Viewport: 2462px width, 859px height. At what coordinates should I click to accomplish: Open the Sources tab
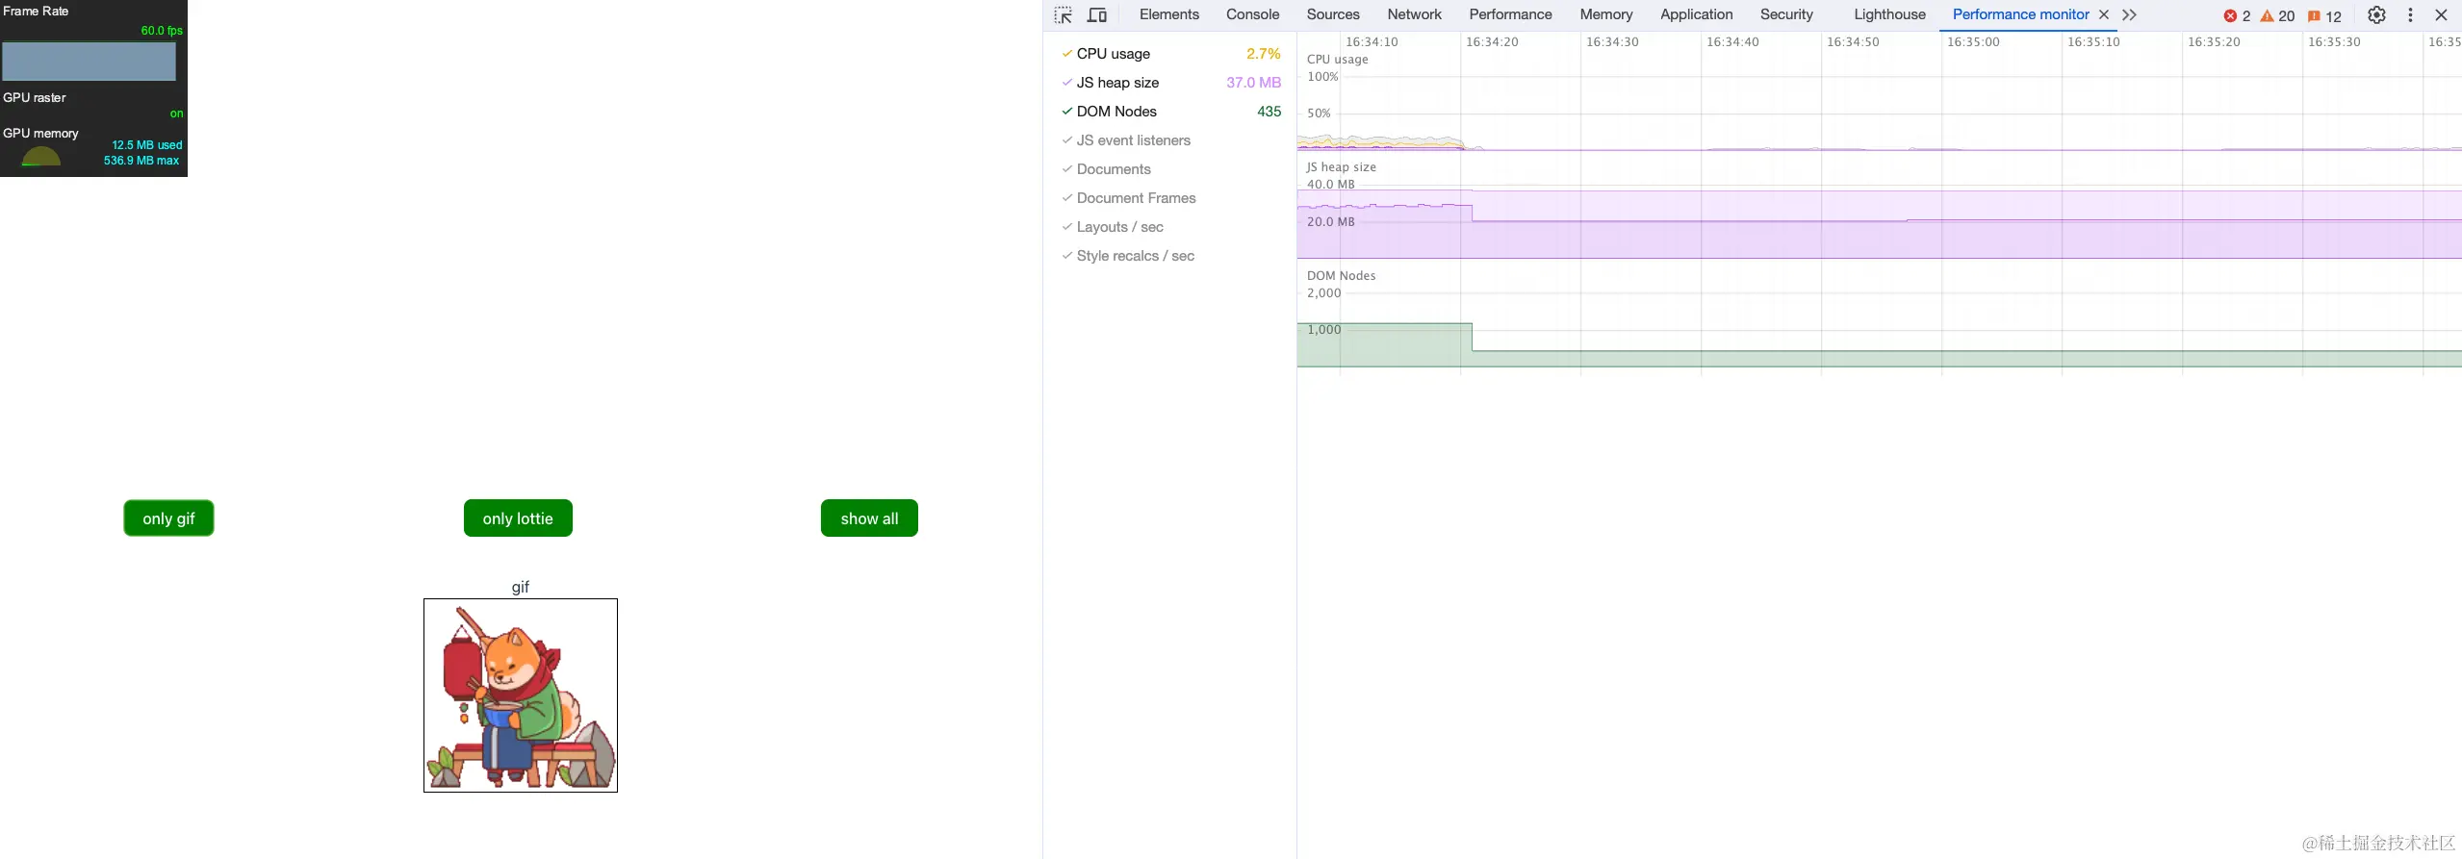point(1332,14)
